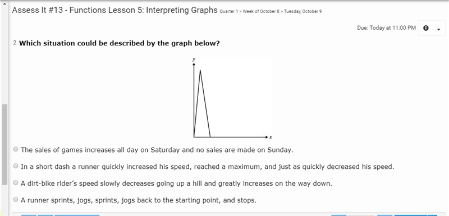Click the scrollbar track above the thumb
Image resolution: width=449 pixels, height=216 pixels.
pos(4,55)
